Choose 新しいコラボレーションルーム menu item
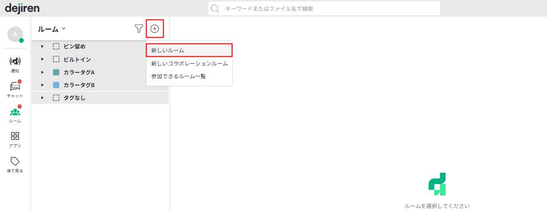Viewport: 547px width, 211px height. (189, 64)
